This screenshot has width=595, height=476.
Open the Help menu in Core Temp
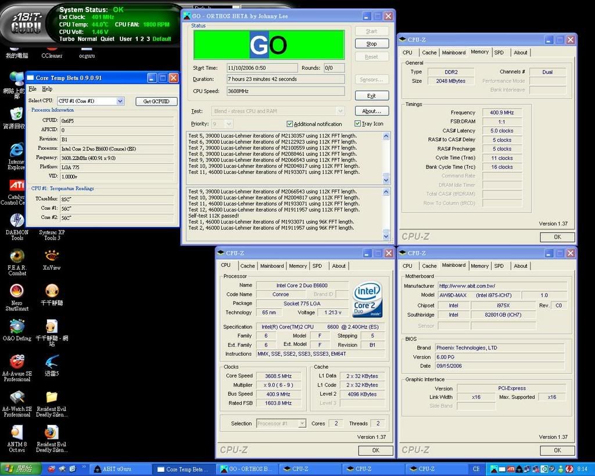pyautogui.click(x=47, y=89)
